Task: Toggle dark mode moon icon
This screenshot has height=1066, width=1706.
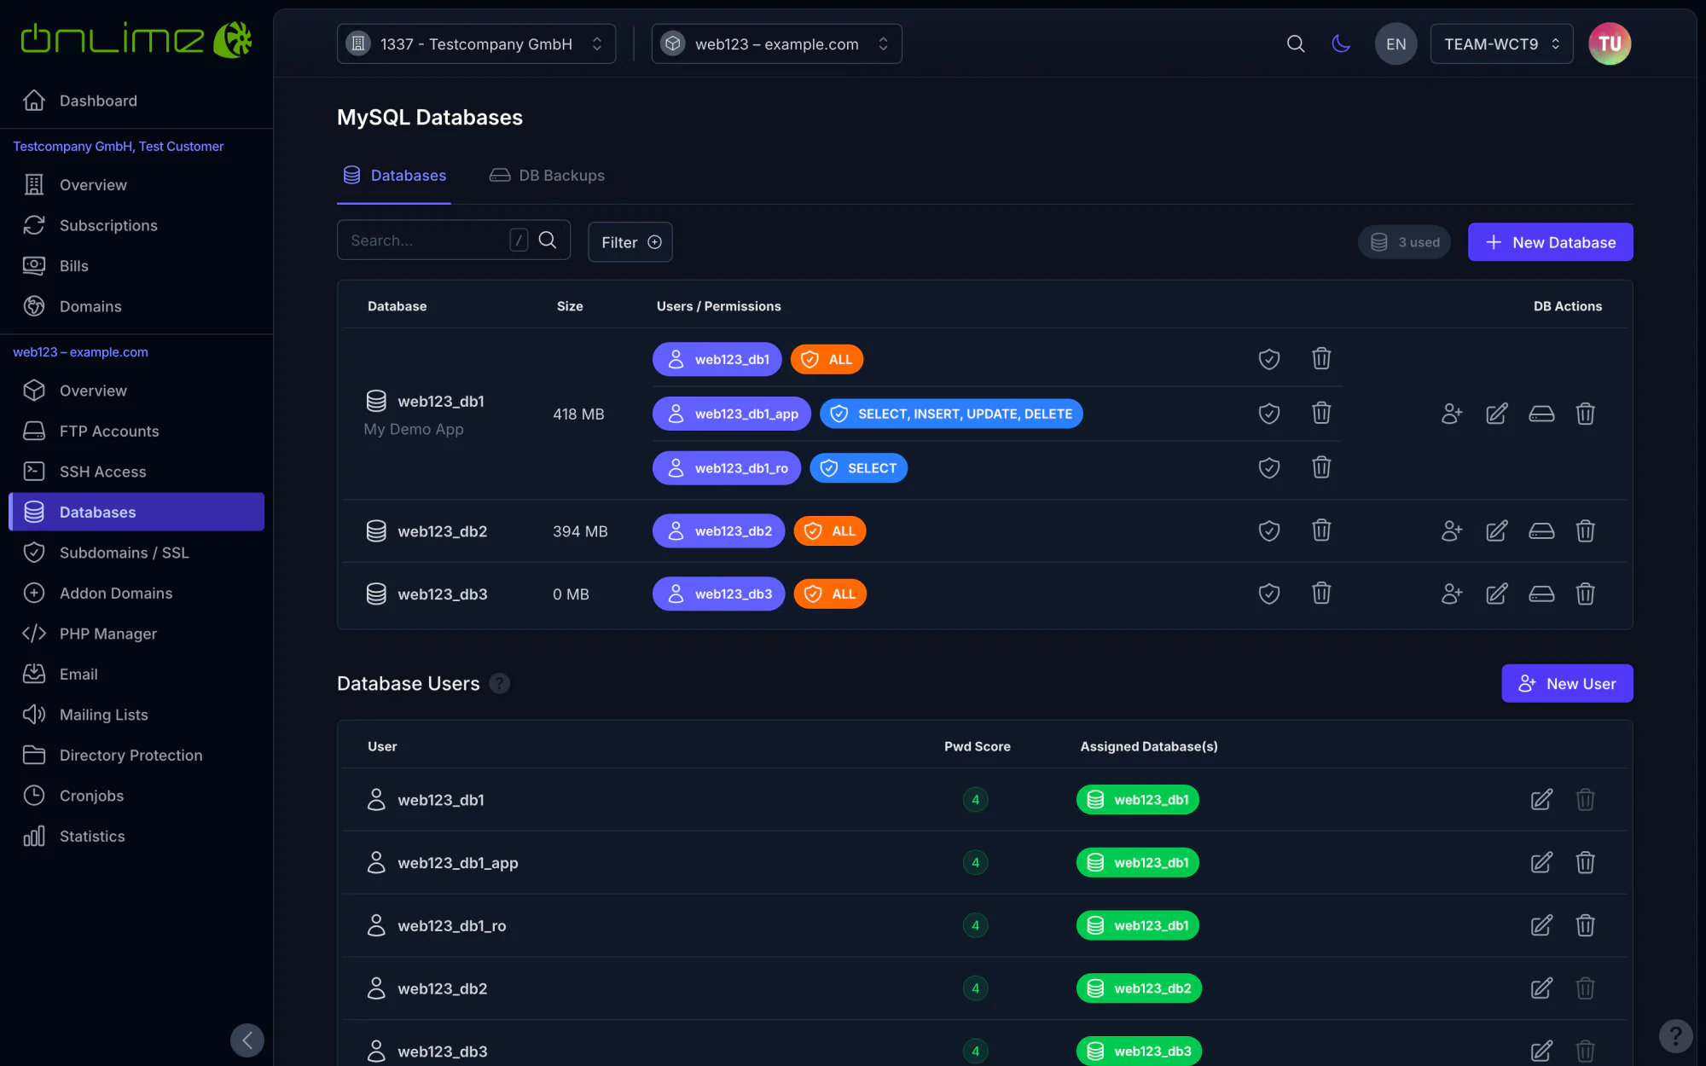Action: [1341, 43]
